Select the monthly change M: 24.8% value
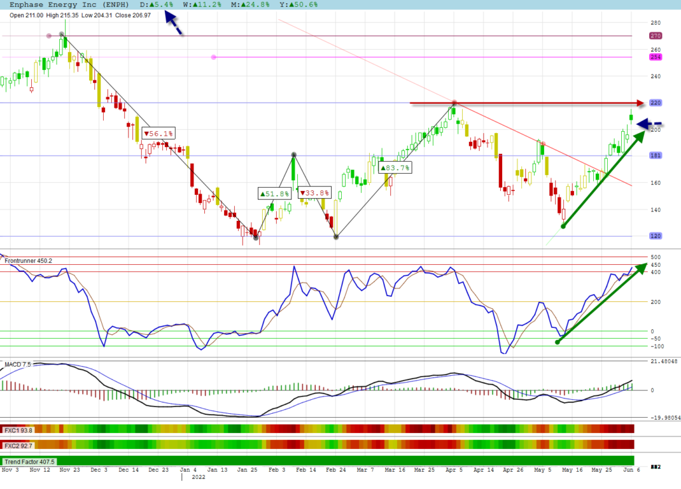Screen dimensions: 681x489 point(250,5)
